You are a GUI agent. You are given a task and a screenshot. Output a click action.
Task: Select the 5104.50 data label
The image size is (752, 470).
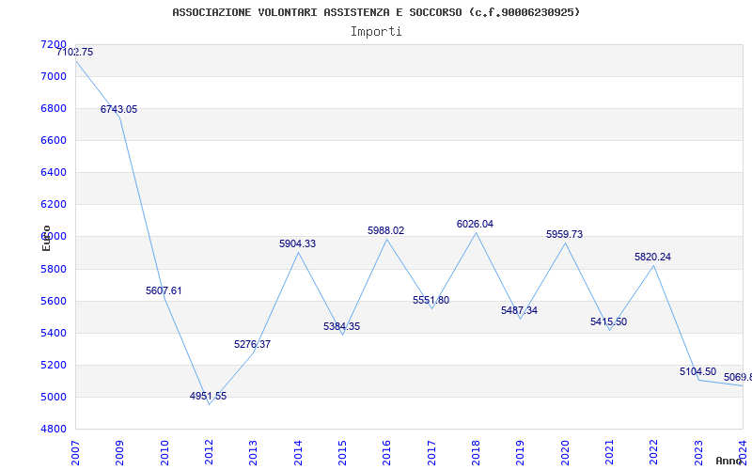pos(697,371)
